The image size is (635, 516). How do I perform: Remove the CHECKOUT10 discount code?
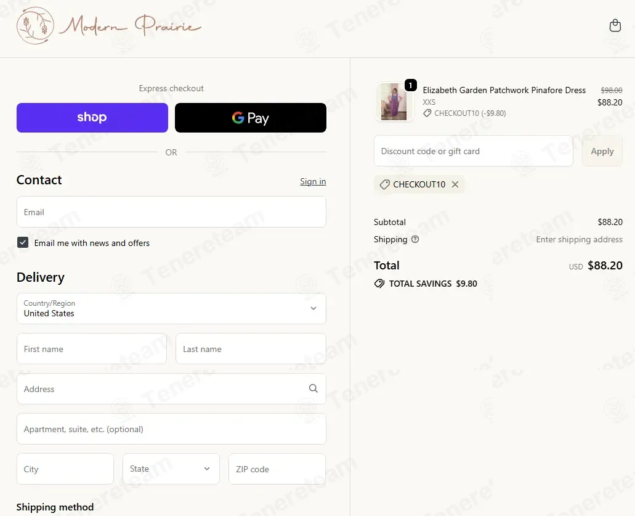(455, 184)
